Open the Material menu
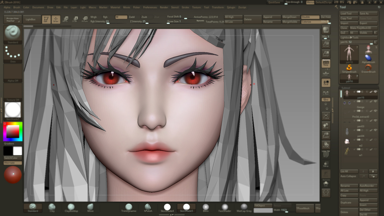 [115, 7]
